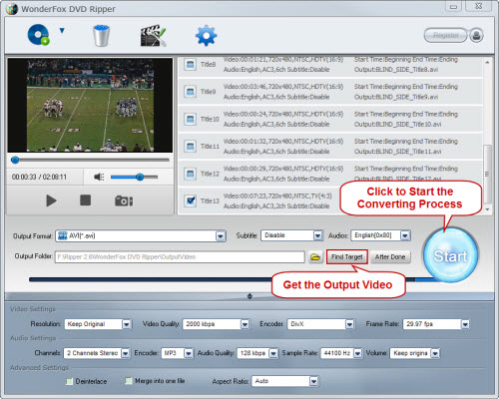Screen dimensions: 499x399
Task: Click the user account icon
Action: 476,35
